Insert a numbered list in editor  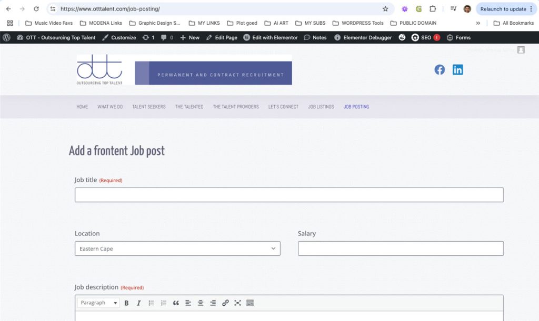(x=164, y=303)
